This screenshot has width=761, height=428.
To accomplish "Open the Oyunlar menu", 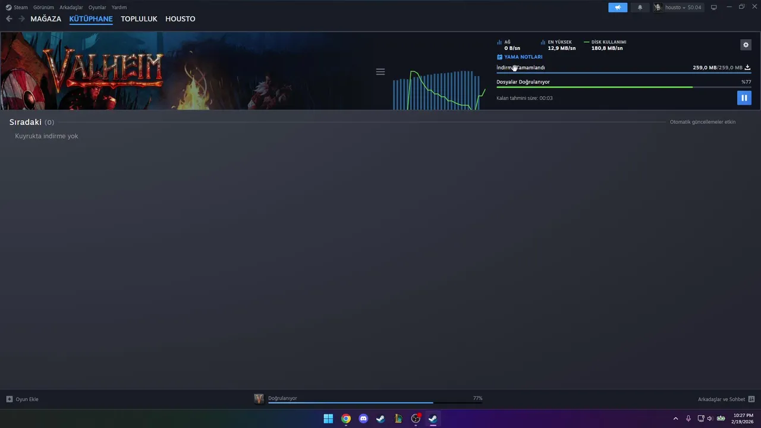I will (x=98, y=7).
